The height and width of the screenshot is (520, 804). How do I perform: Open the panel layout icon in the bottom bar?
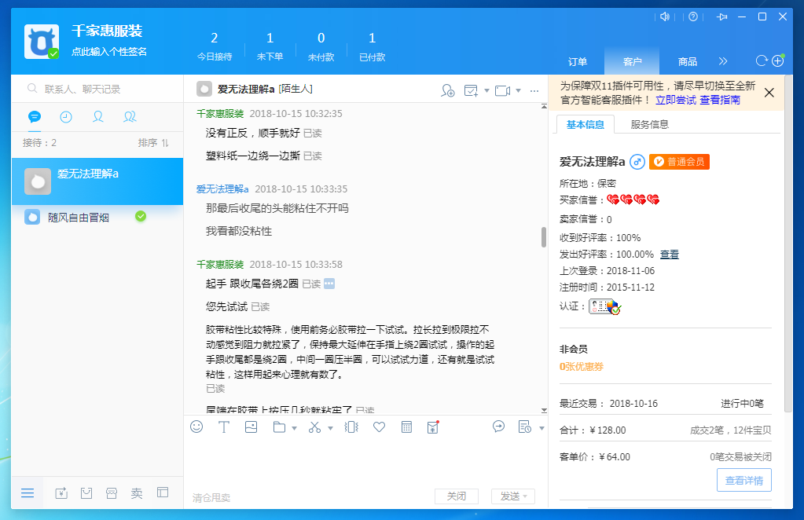point(163,493)
